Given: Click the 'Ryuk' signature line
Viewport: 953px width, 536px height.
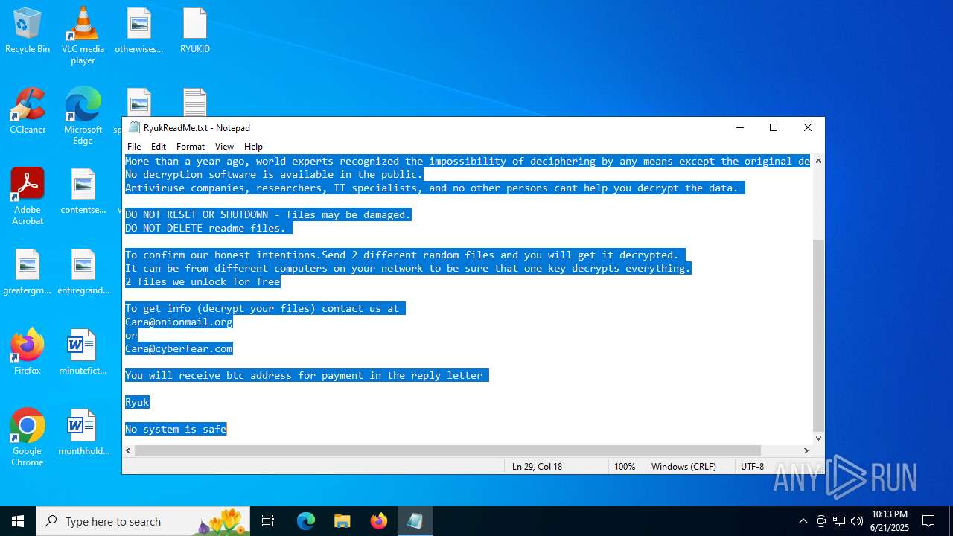Looking at the screenshot, I should [x=137, y=402].
